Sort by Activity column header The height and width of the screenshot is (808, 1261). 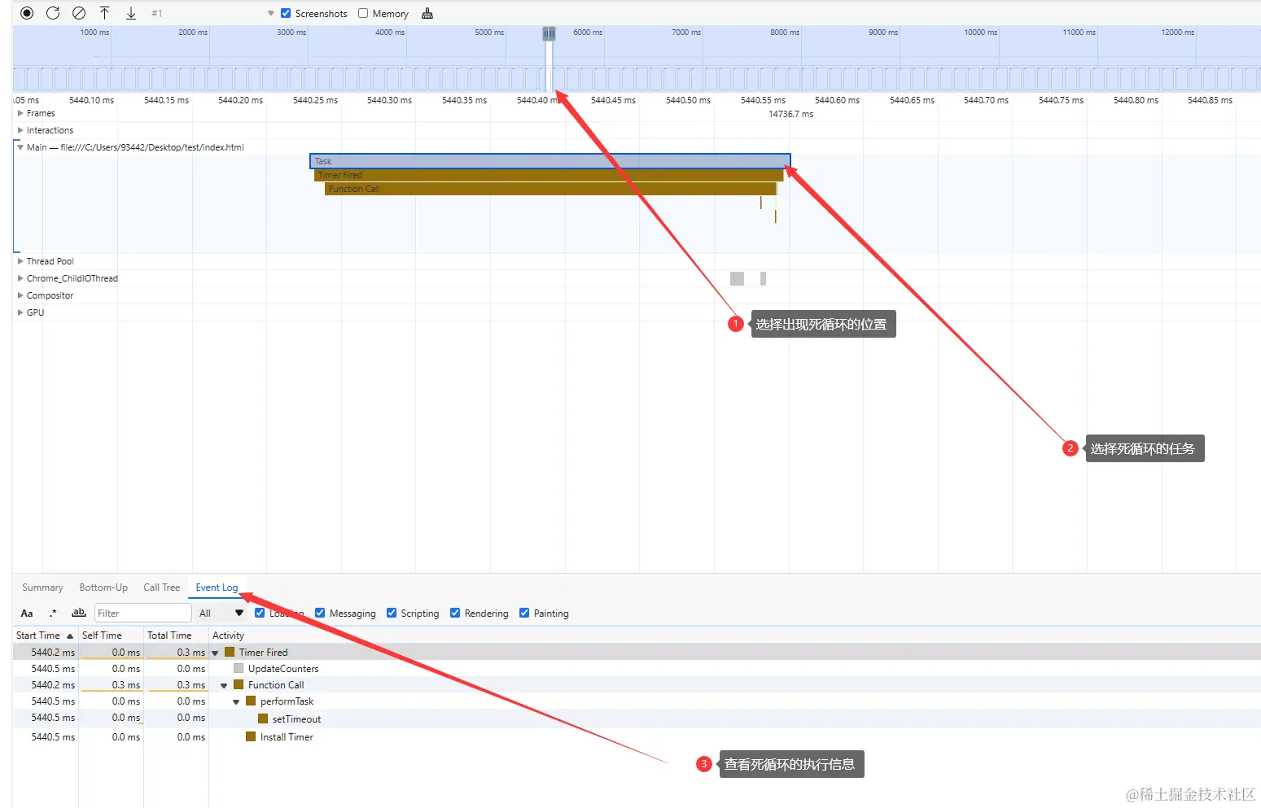(x=734, y=635)
